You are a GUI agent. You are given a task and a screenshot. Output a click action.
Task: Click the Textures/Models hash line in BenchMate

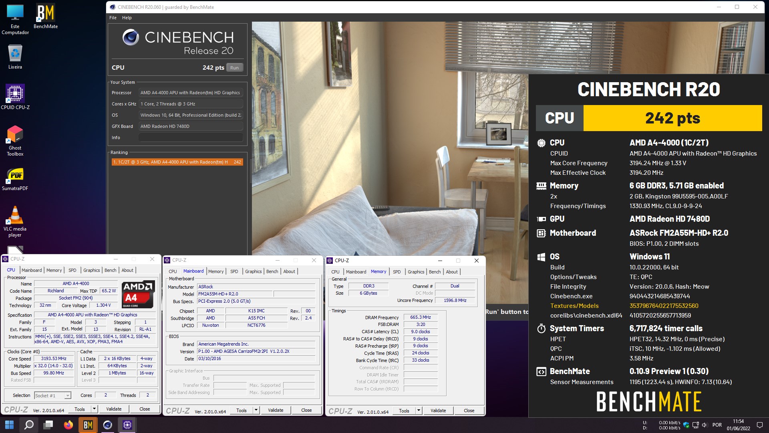624,306
